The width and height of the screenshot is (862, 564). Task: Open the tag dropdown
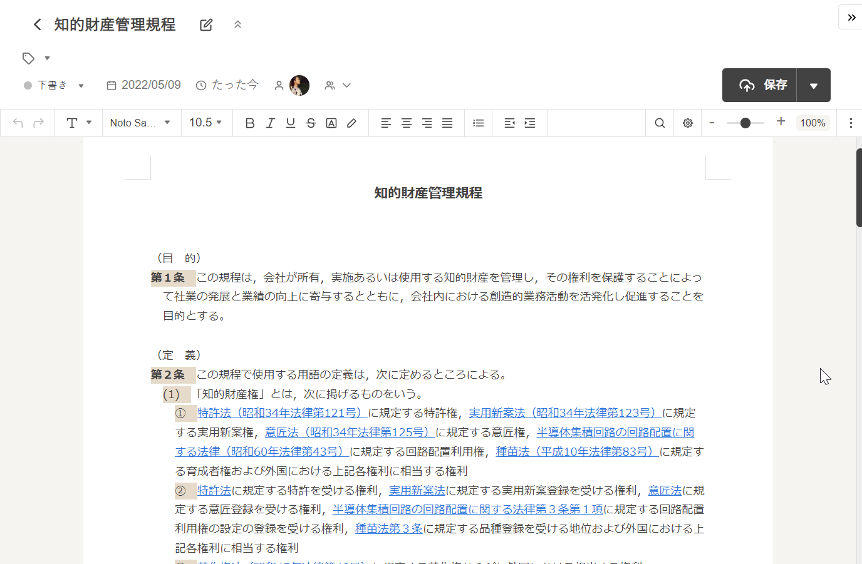[47, 58]
